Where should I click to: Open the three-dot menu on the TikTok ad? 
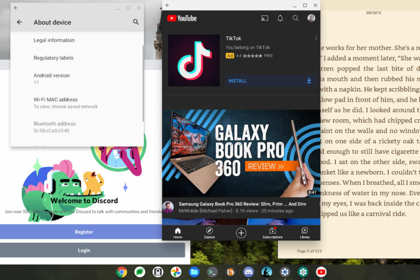coord(316,38)
